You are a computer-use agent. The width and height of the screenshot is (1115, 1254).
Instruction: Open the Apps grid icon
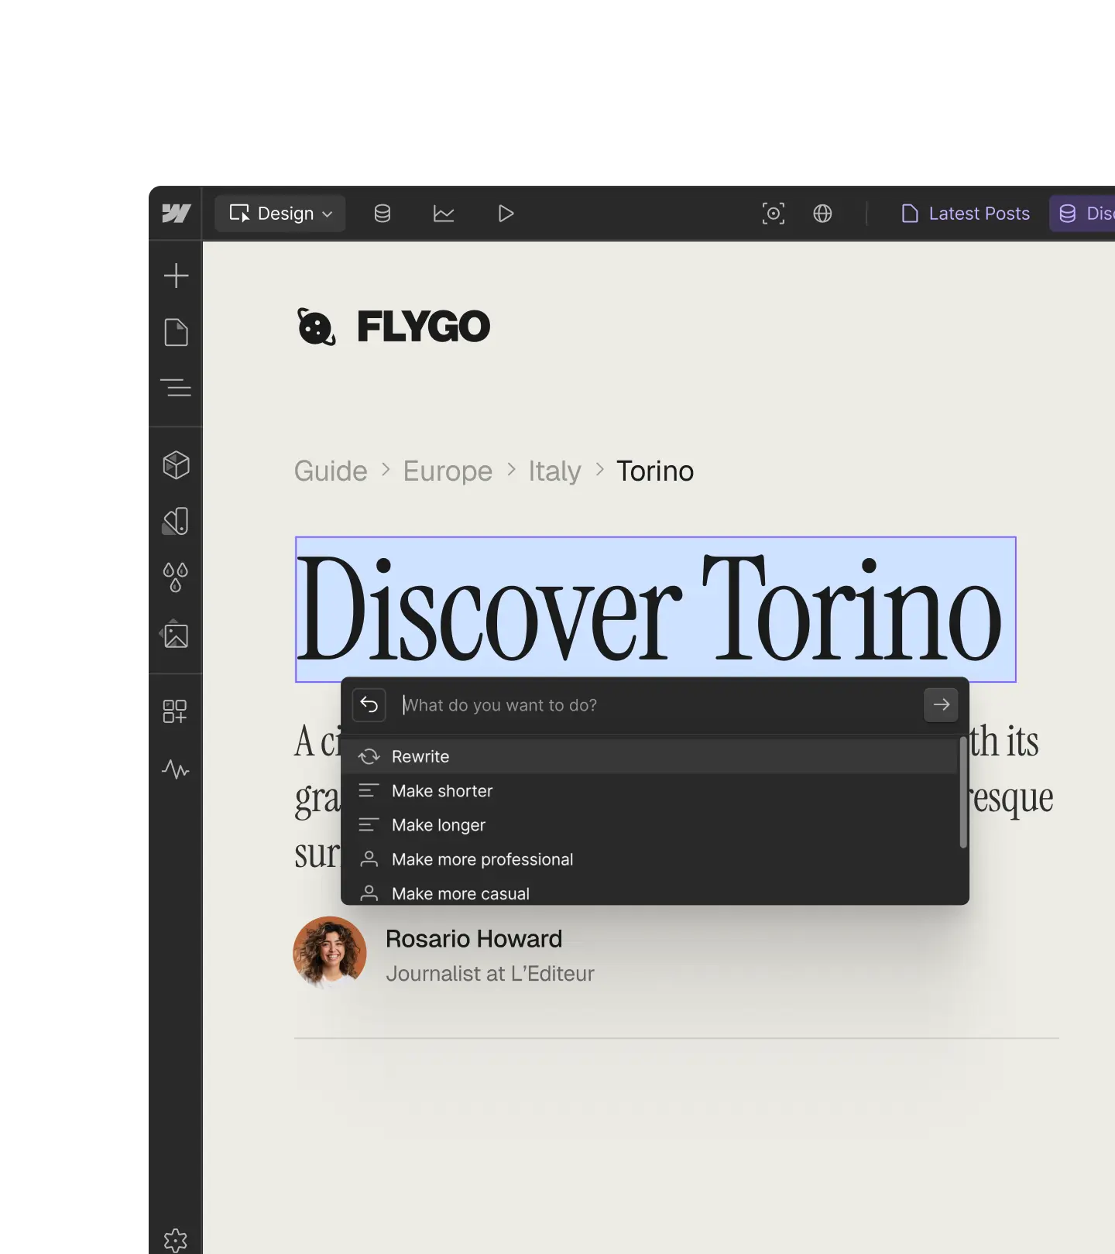click(x=176, y=711)
